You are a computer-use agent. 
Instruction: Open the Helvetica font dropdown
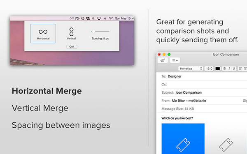pos(191,69)
